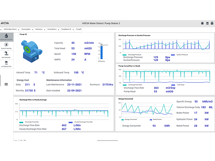
Task: Open the Watershed sidebar icon
Action: click(6, 54)
